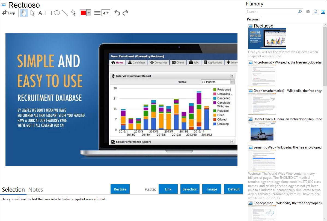Click the Under Frozen Tundra title text

click(x=288, y=119)
